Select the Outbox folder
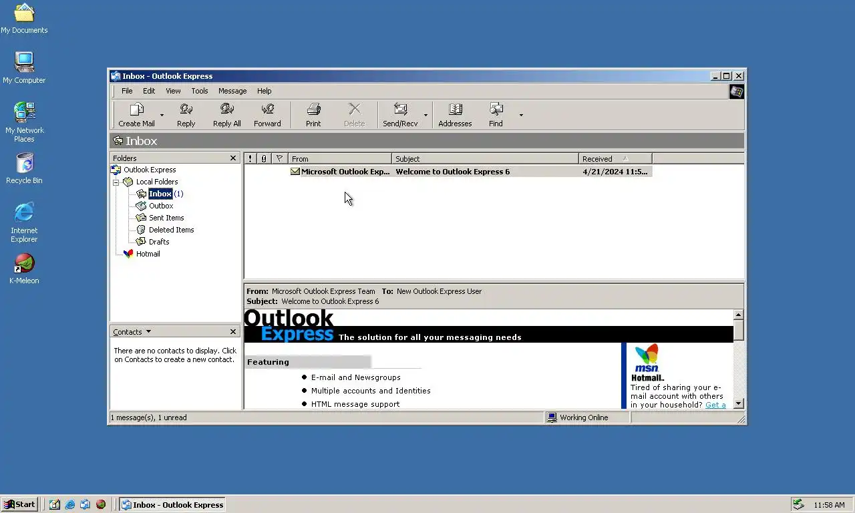The width and height of the screenshot is (855, 513). click(x=161, y=206)
